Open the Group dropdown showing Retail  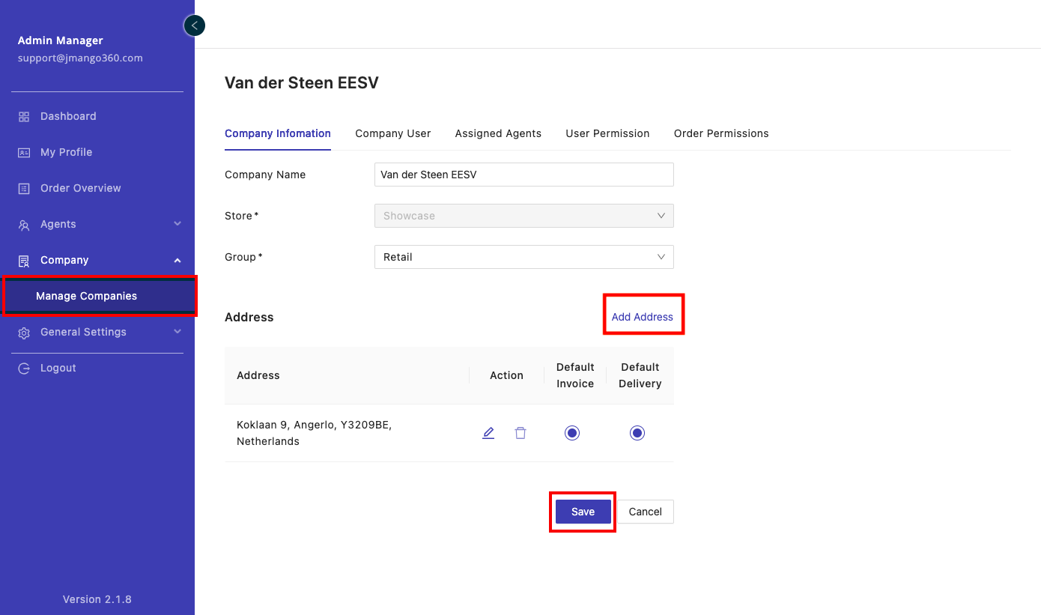pyautogui.click(x=523, y=257)
